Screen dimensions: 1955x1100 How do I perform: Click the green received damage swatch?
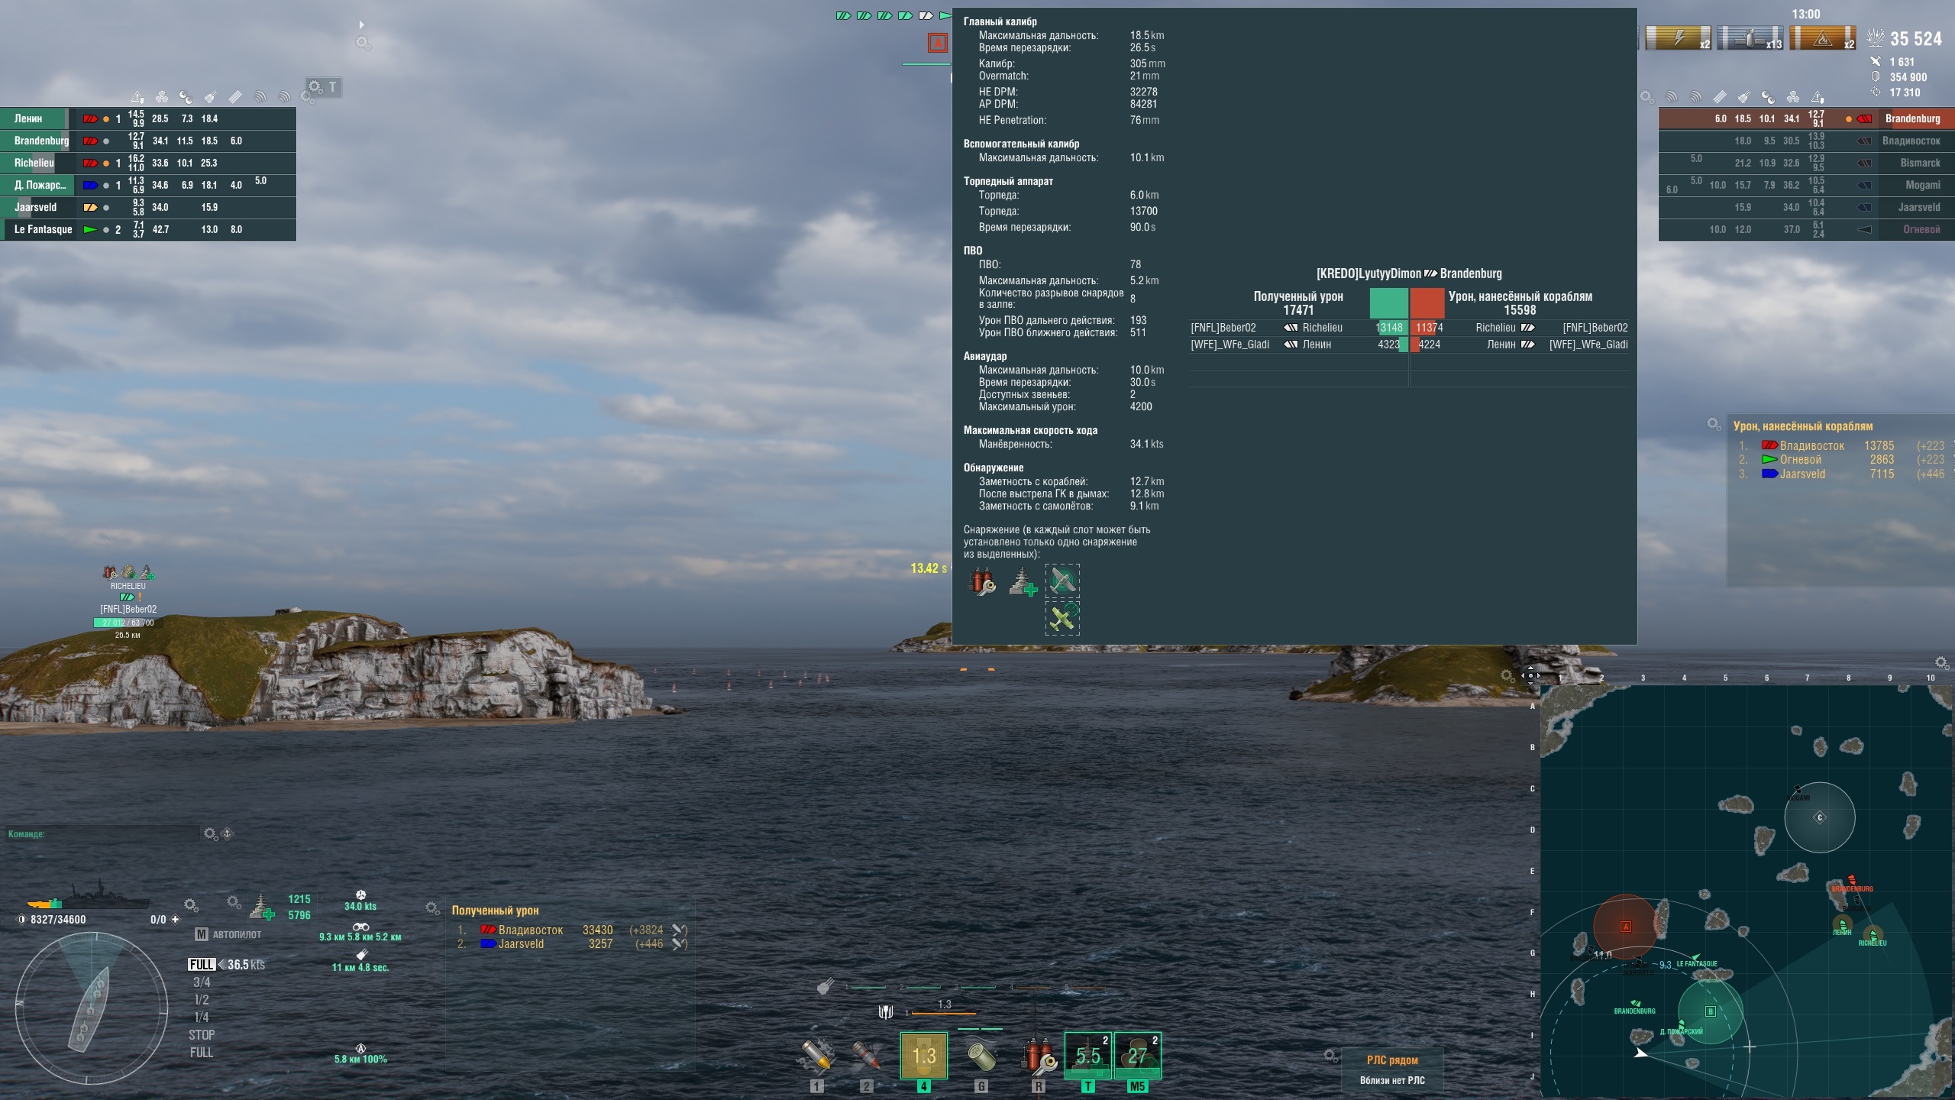tap(1388, 303)
